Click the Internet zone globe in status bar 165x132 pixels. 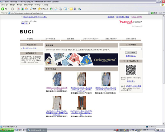147,127
